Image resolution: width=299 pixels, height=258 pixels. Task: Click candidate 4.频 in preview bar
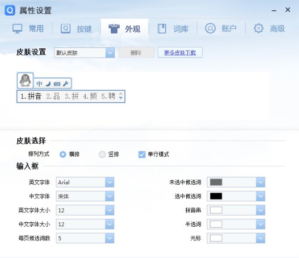[x=90, y=96]
